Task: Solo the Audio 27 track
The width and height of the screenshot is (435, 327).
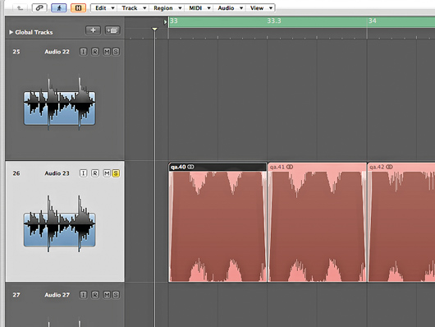Action: point(116,295)
